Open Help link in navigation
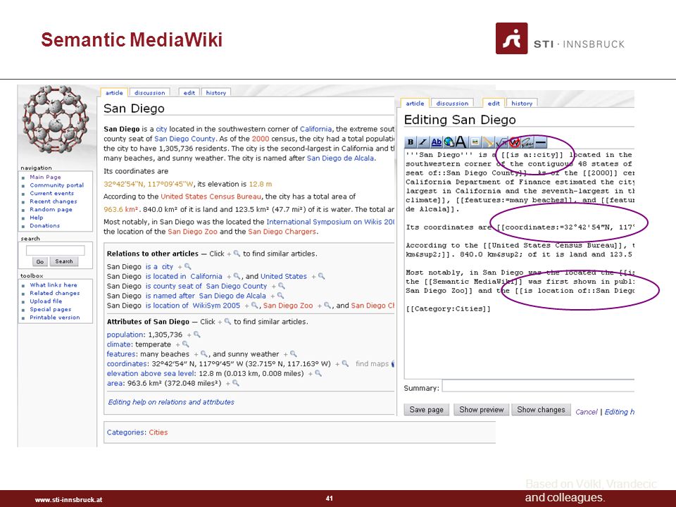Image resolution: width=676 pixels, height=507 pixels. (36, 218)
